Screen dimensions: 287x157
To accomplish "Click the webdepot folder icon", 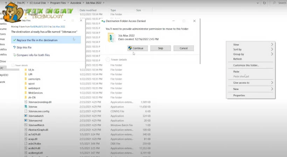I will point(26,88).
